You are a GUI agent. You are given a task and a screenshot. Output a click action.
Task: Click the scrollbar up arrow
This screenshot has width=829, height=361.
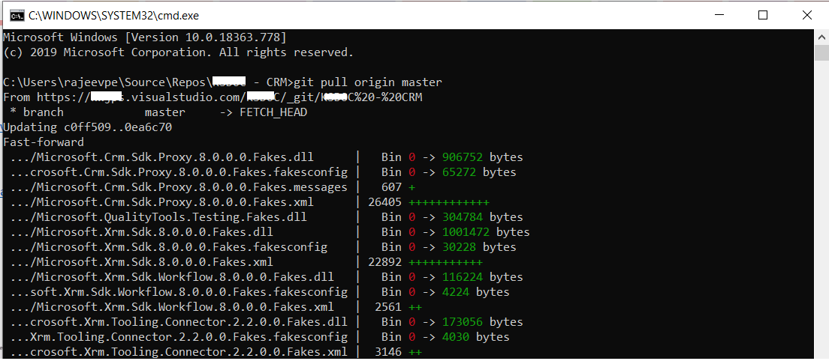click(x=821, y=37)
